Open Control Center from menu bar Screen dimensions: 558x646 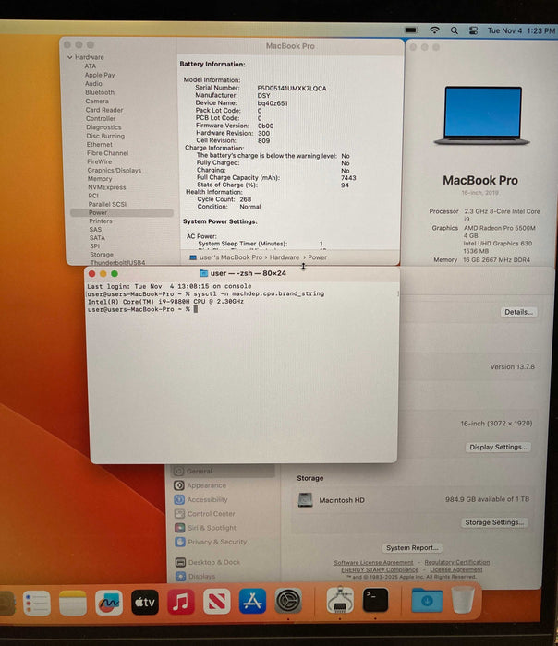[473, 30]
